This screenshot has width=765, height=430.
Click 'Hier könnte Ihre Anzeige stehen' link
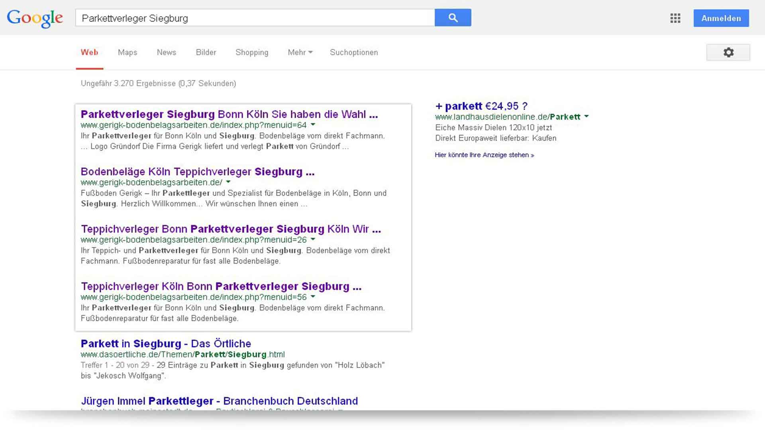(484, 155)
